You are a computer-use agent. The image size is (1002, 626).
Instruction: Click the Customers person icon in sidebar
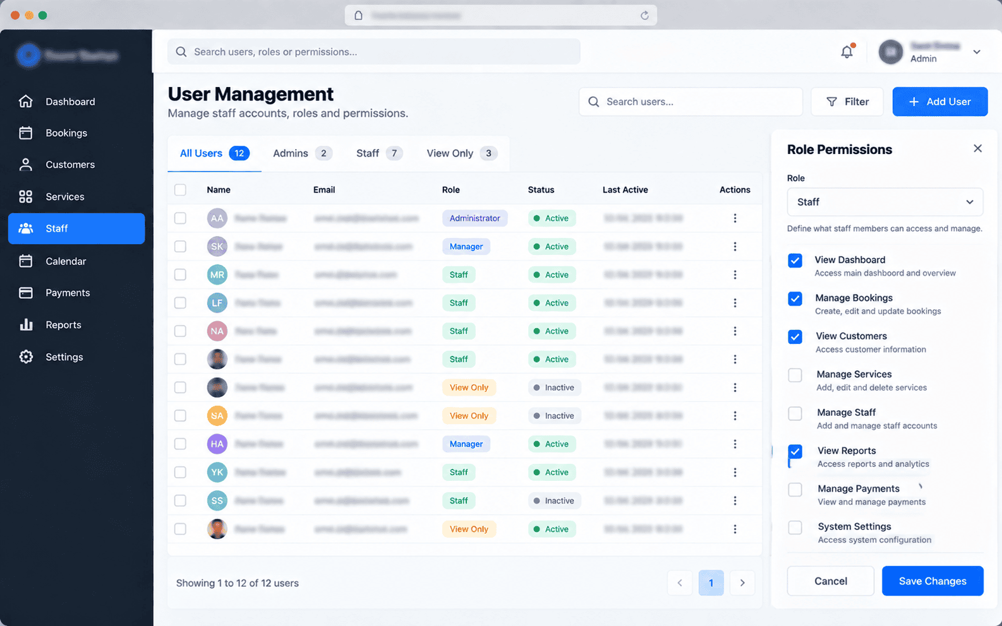coord(26,165)
